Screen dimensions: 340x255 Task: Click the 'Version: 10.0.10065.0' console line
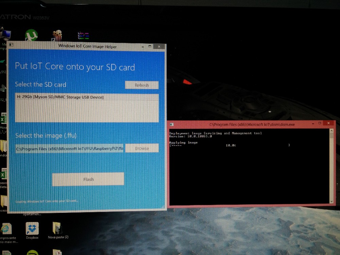[190, 136]
